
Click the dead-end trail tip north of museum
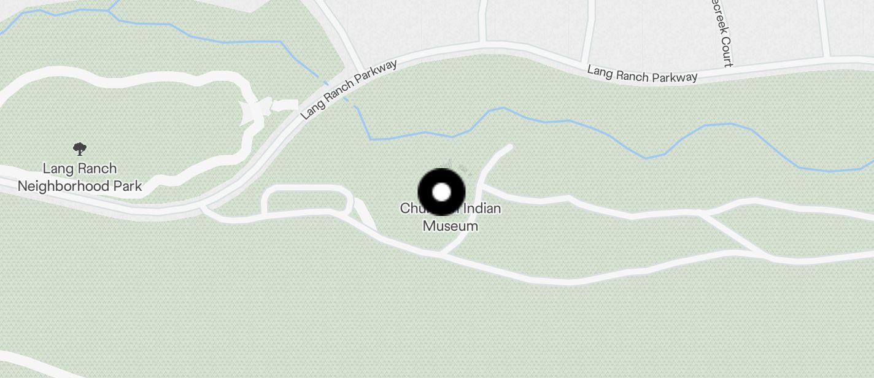508,147
